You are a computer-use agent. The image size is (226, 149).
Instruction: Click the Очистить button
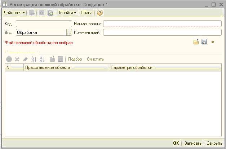click(x=95, y=59)
